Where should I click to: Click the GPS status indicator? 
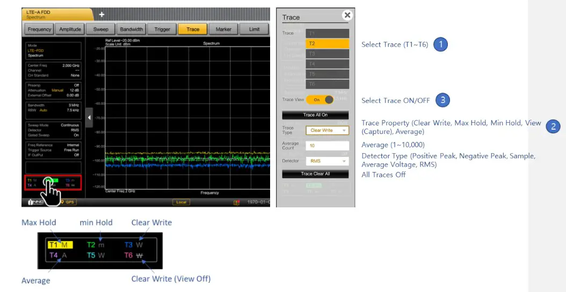68,202
